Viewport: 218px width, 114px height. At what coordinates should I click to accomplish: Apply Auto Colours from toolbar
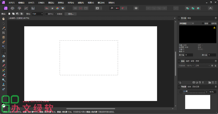point(57,8)
